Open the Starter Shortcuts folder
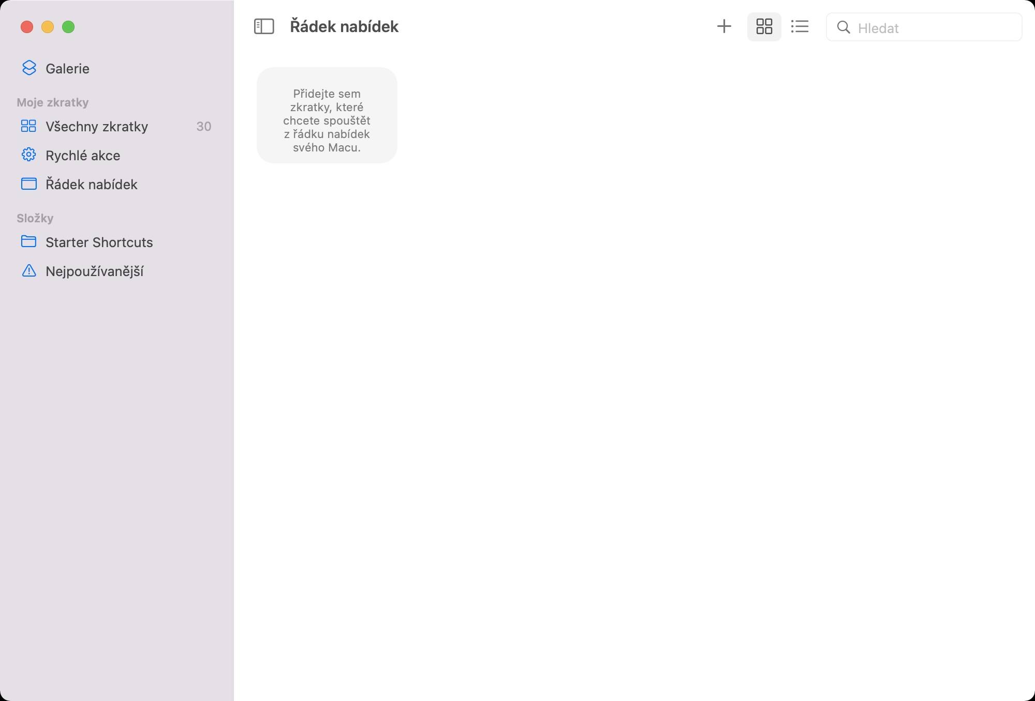Viewport: 1035px width, 701px height. click(99, 242)
